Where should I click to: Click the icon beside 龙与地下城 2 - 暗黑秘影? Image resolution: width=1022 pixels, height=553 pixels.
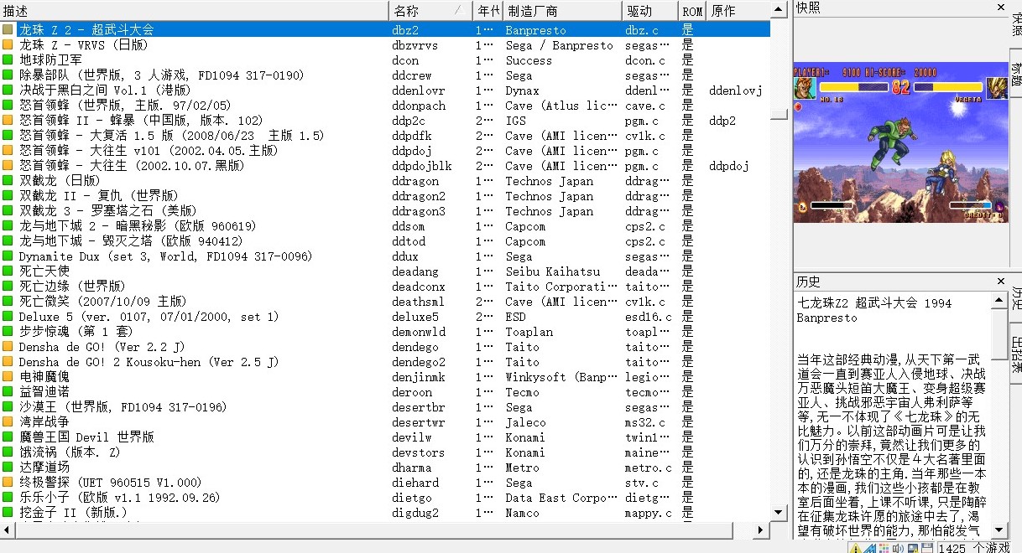click(8, 226)
